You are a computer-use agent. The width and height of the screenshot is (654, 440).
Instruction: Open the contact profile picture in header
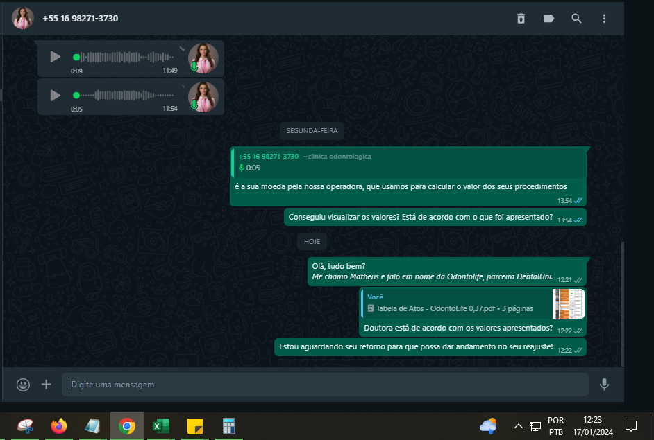tap(23, 18)
